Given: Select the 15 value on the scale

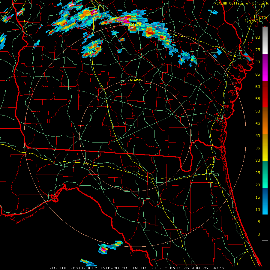Looking at the screenshot, I should (x=258, y=197).
